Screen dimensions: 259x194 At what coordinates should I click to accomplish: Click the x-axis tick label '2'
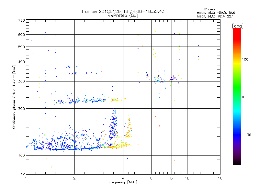[x=74, y=178]
